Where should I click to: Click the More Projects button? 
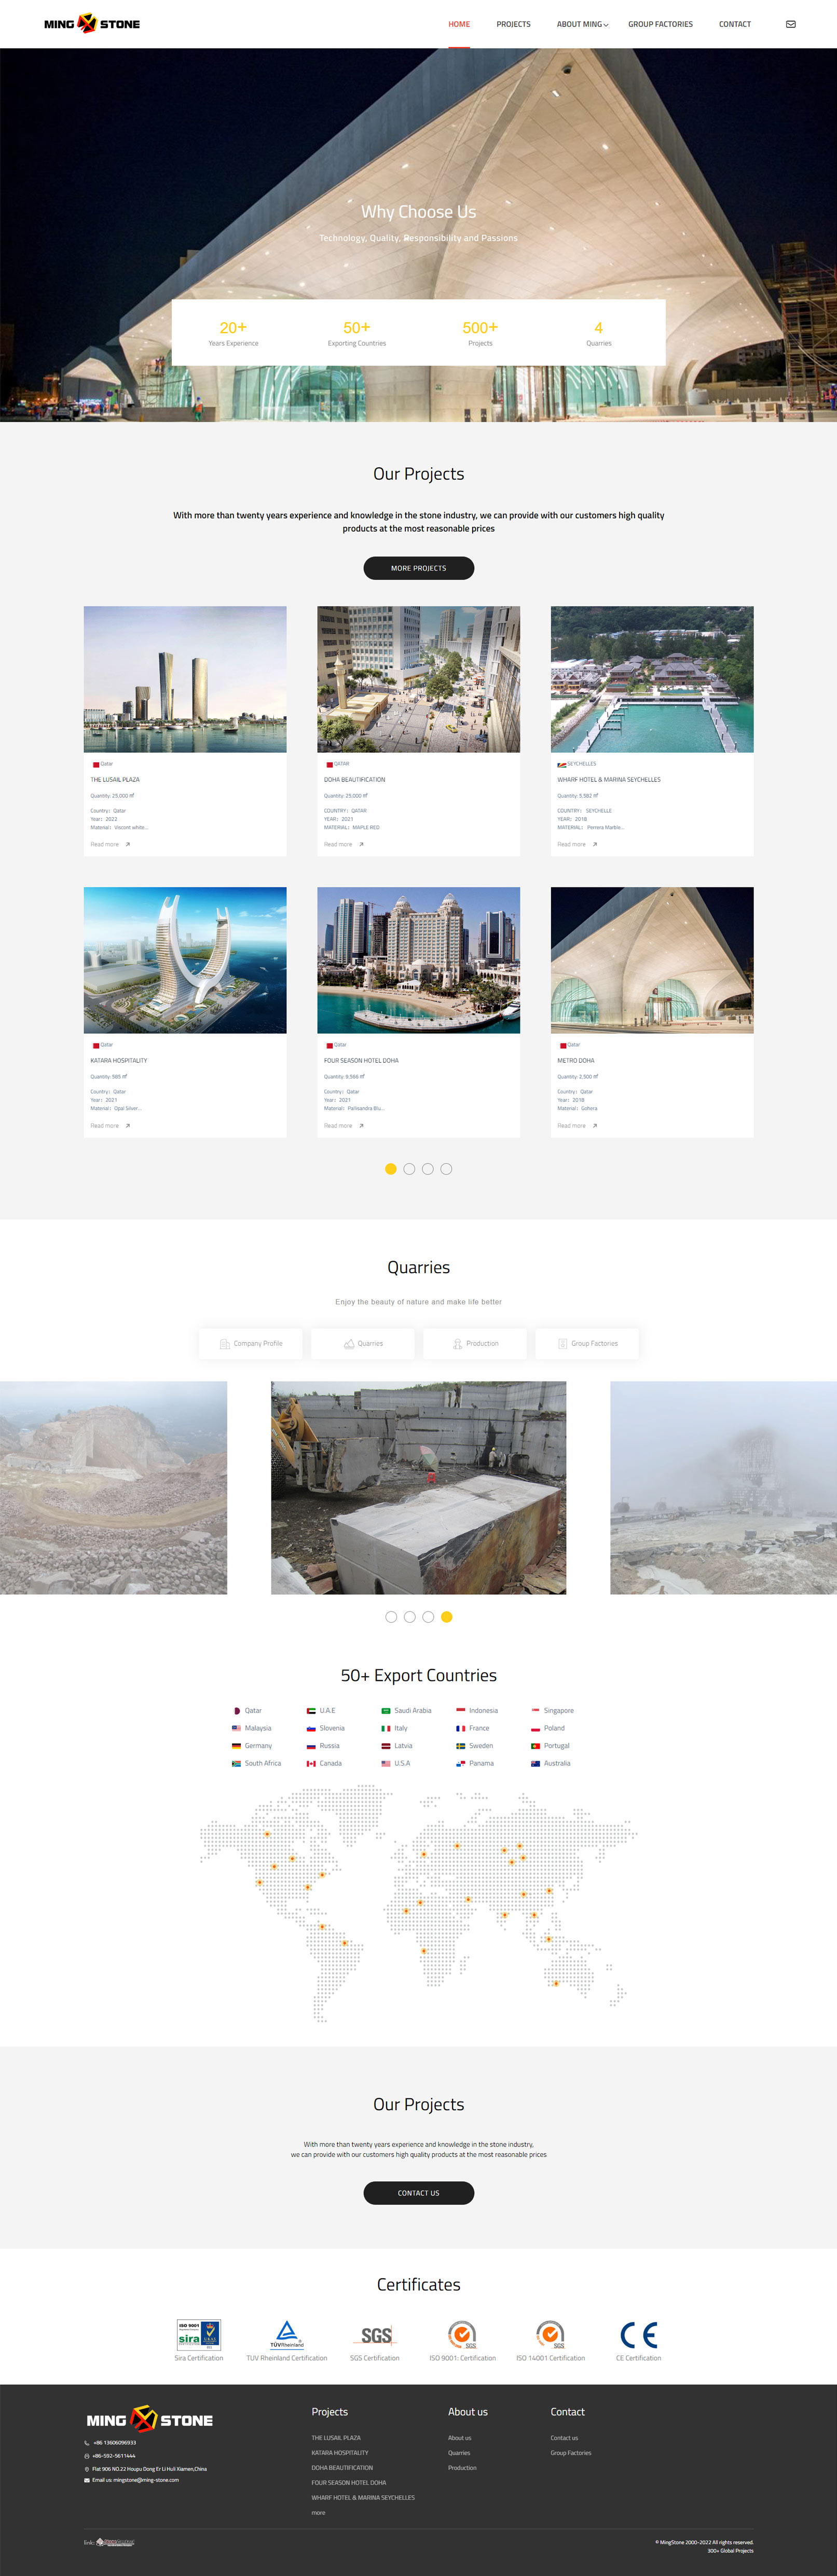[x=418, y=568]
